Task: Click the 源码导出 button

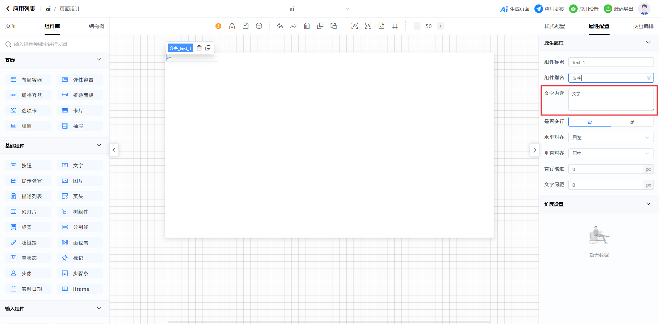Action: [619, 9]
